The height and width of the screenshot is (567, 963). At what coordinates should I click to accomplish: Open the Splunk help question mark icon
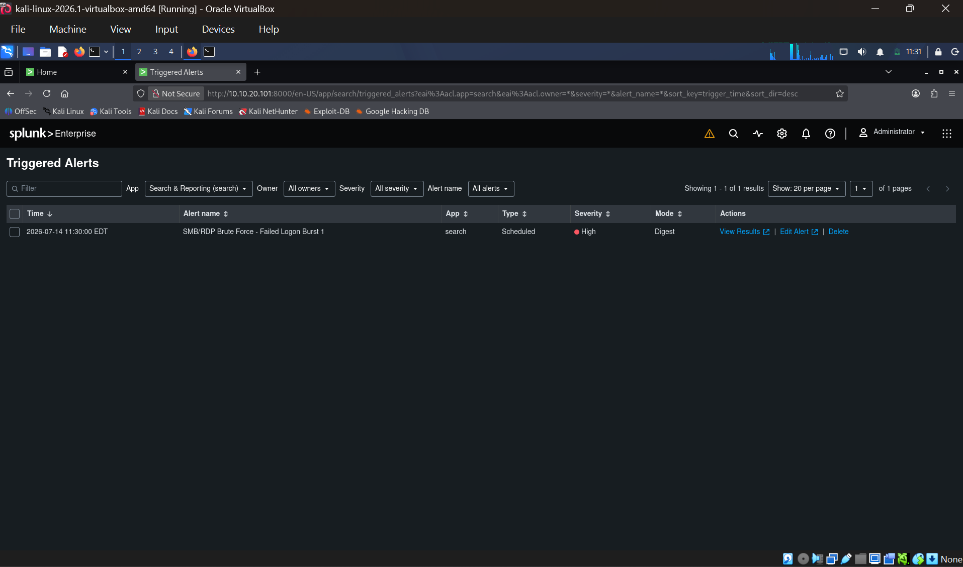tap(830, 134)
